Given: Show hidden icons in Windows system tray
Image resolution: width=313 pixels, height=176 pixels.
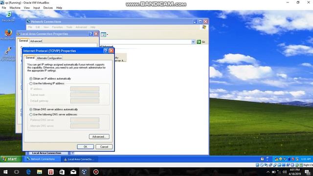Looking at the screenshot, I should point(268,172).
